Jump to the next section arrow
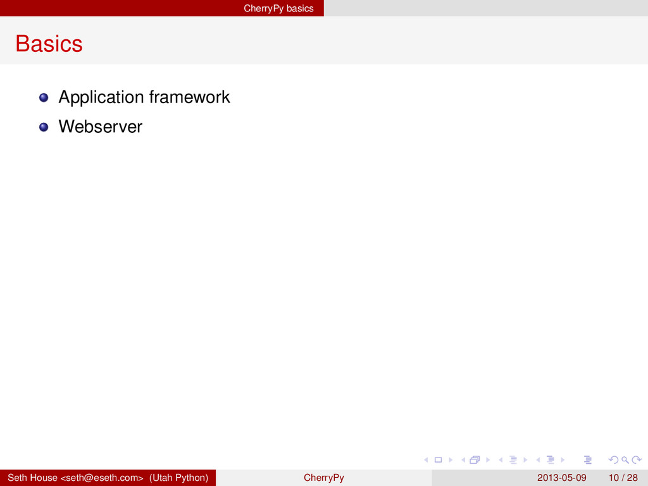The width and height of the screenshot is (648, 486). [x=563, y=459]
